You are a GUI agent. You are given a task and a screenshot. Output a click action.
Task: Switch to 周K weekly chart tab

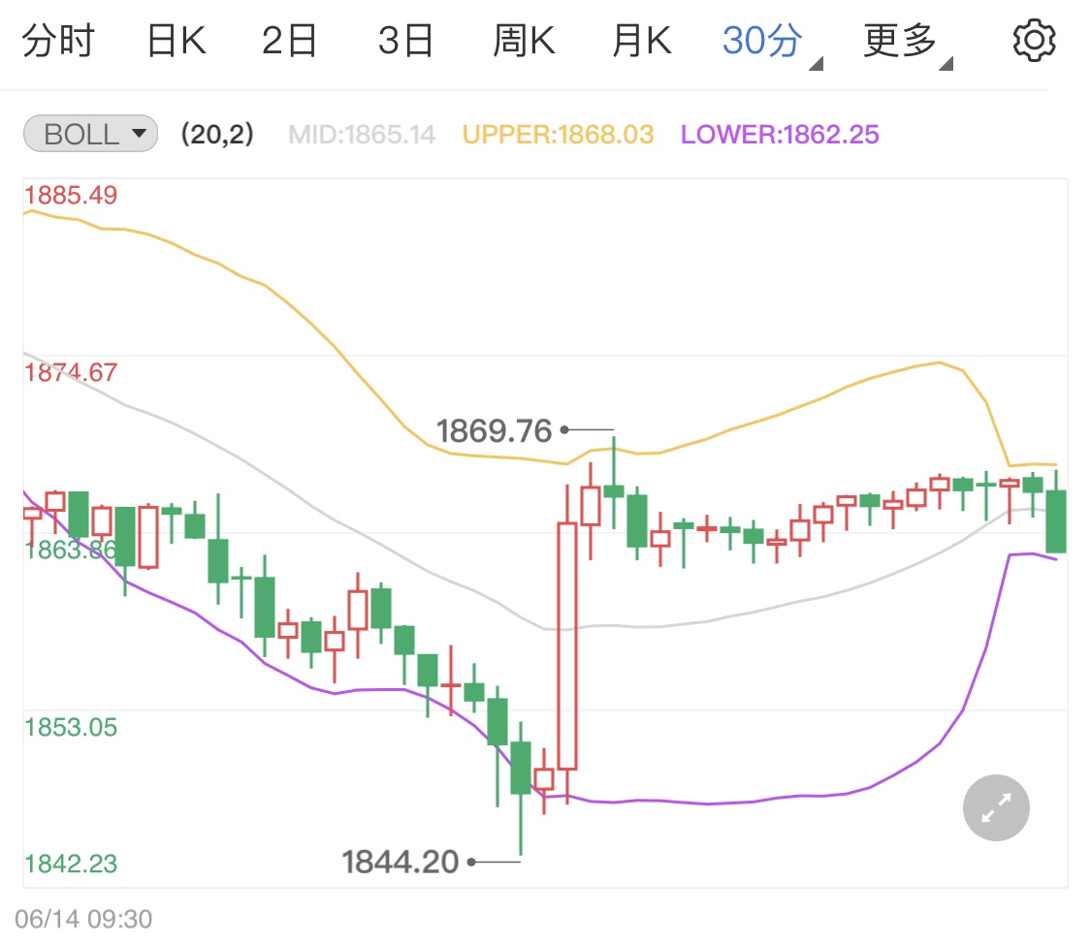pos(524,41)
